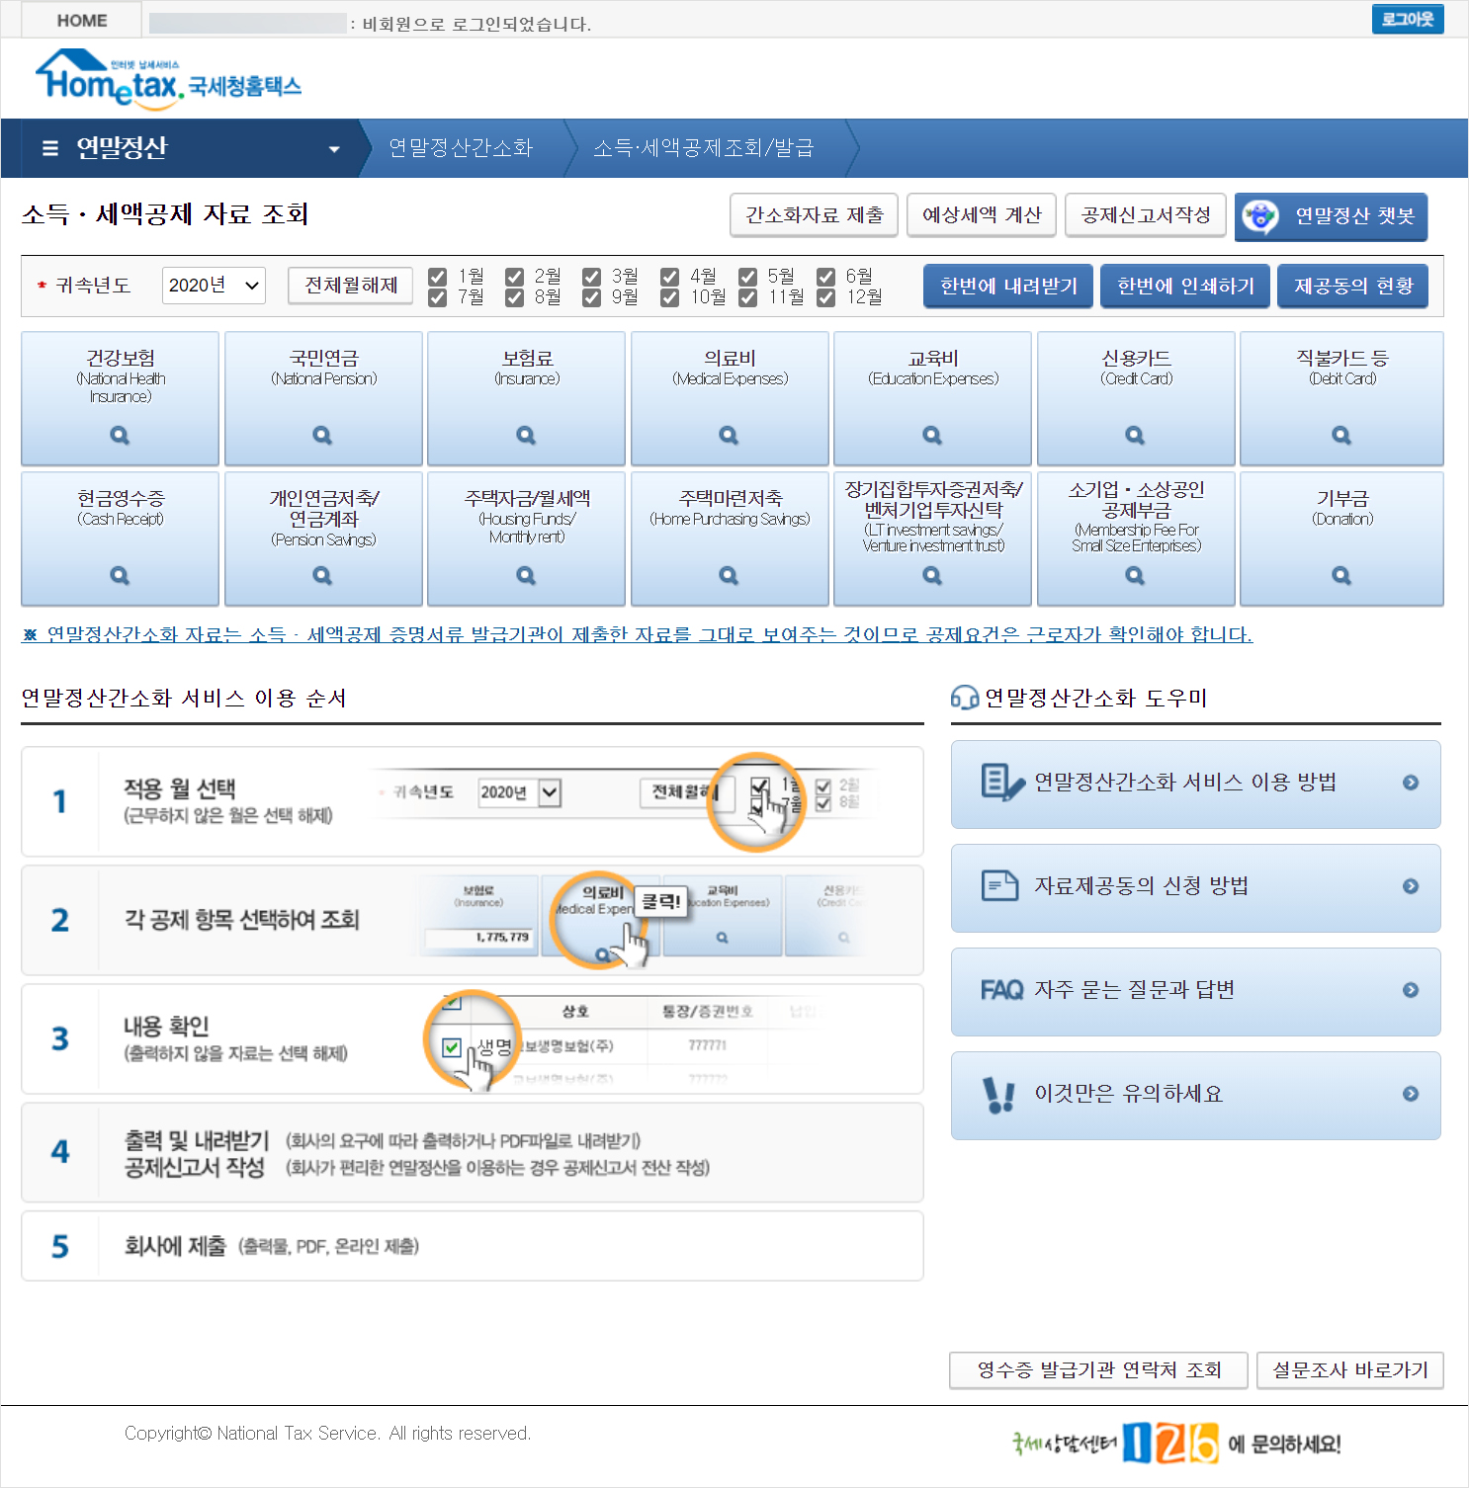Click 간소화자료 제출 button
Screen dimensions: 1469x1488
(814, 214)
